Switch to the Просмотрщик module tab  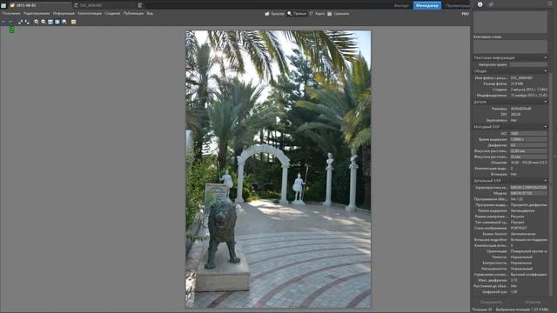458,5
